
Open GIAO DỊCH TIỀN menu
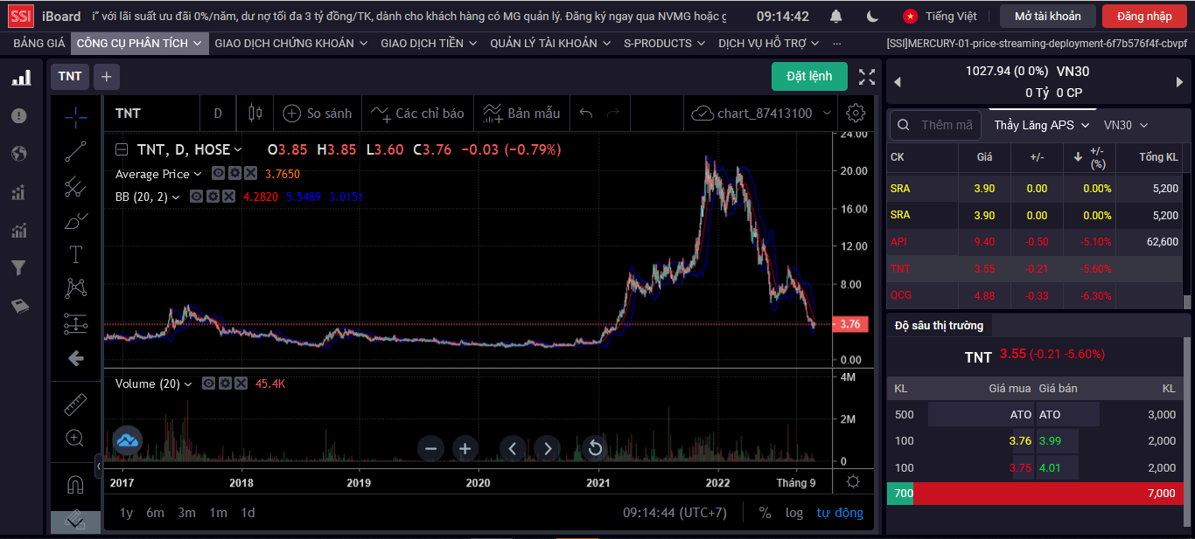pyautogui.click(x=430, y=43)
